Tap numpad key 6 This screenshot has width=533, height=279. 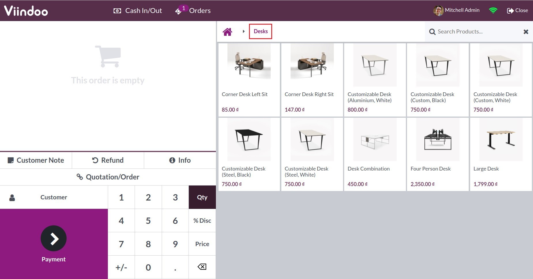175,221
